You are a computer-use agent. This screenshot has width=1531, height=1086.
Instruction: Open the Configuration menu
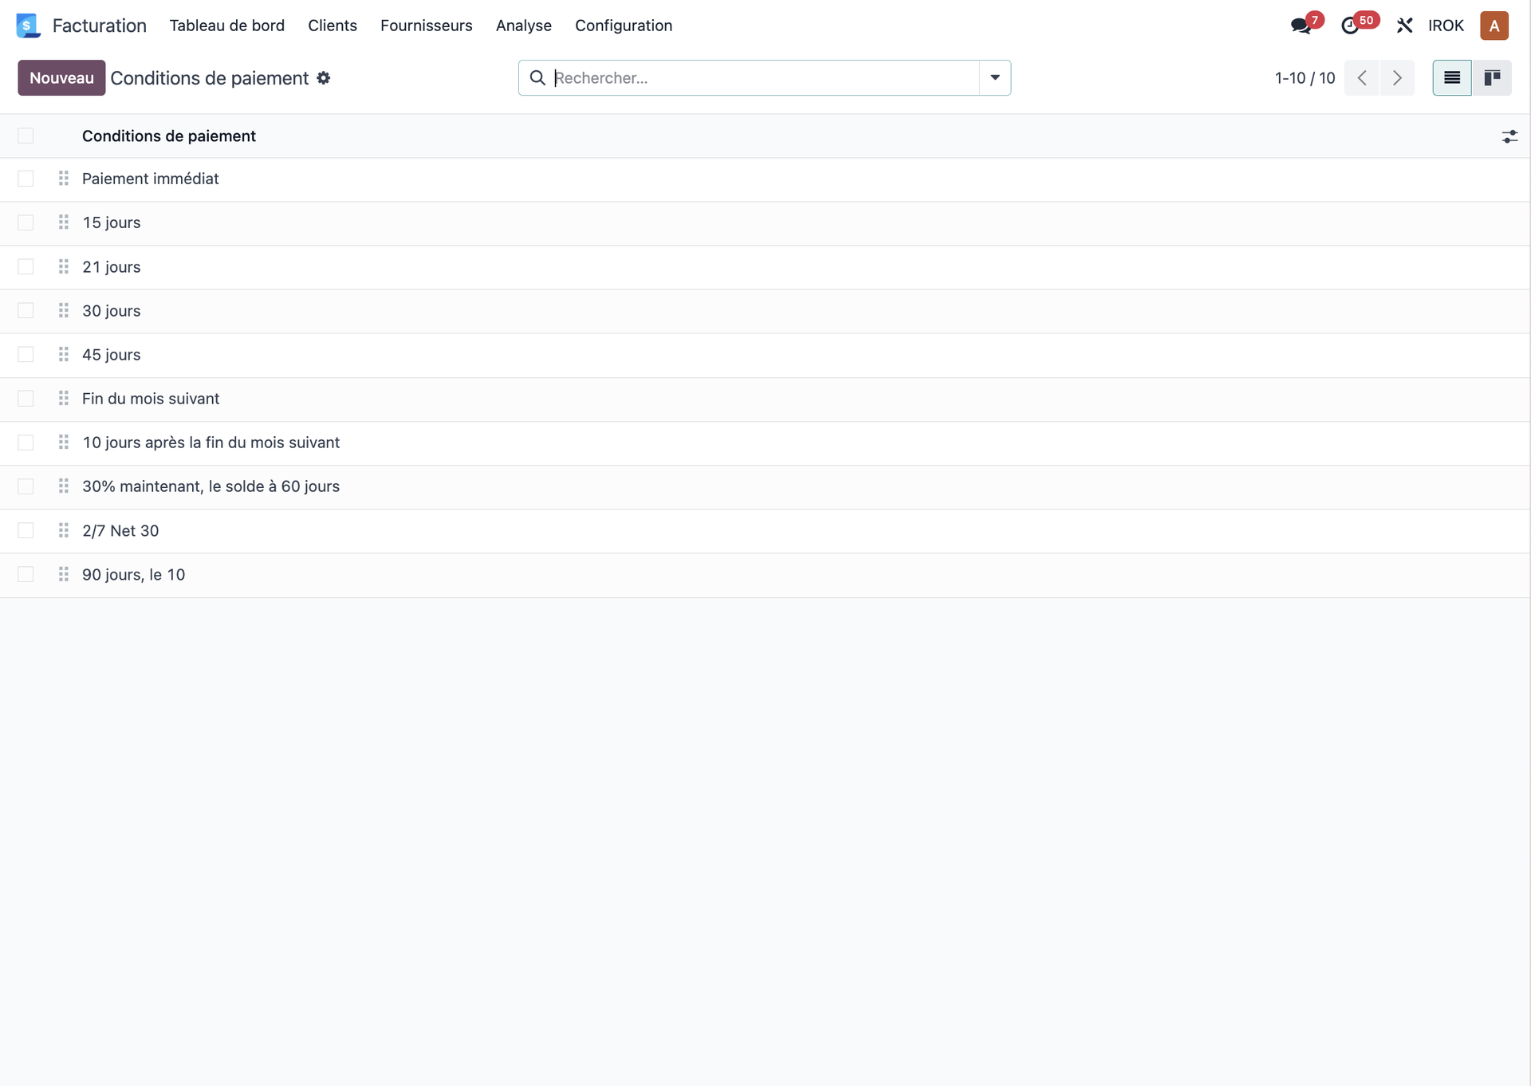624,26
